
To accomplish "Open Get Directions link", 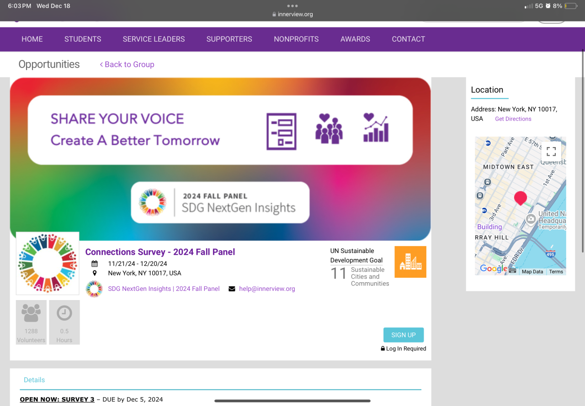I will pos(513,119).
